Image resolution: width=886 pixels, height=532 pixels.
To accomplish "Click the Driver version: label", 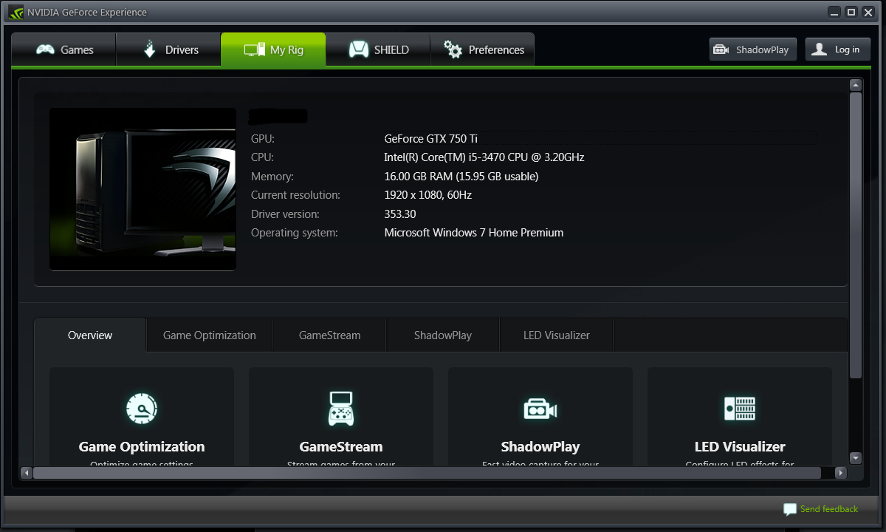I will point(285,214).
